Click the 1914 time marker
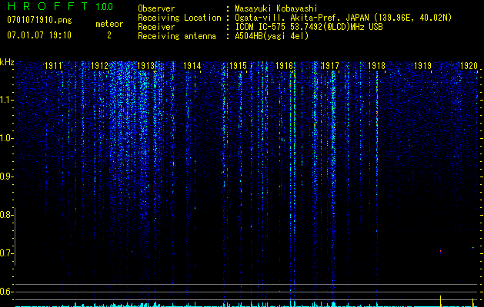Image resolution: width=484 pixels, height=307 pixels. pyautogui.click(x=192, y=66)
